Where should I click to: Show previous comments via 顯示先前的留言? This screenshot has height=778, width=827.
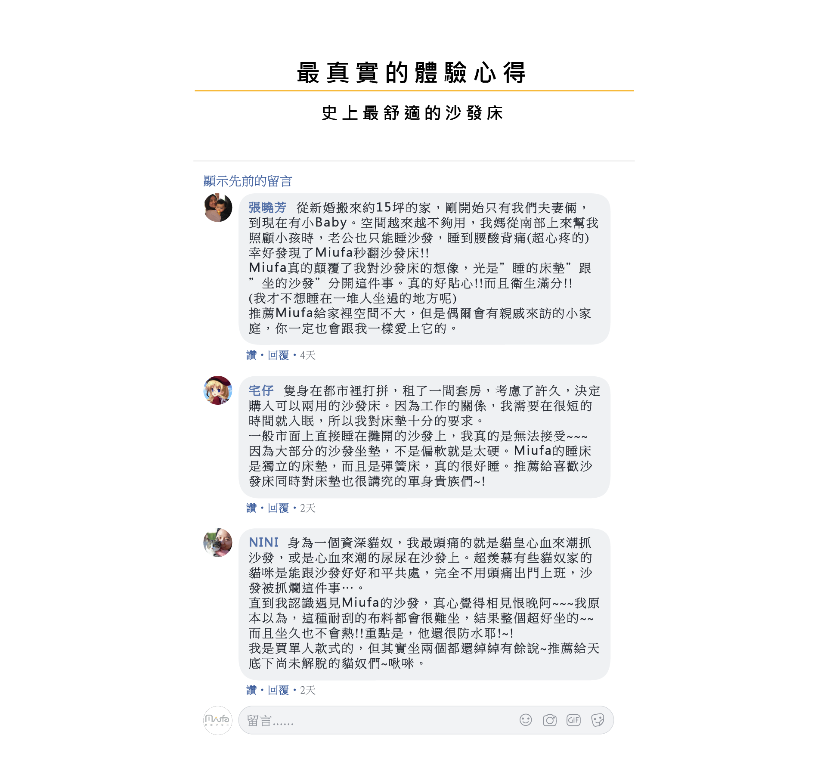(x=248, y=181)
